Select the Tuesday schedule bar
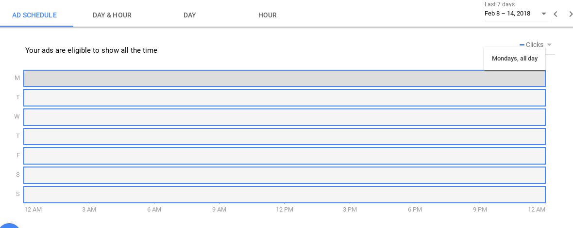Image resolution: width=573 pixels, height=228 pixels. click(x=284, y=98)
